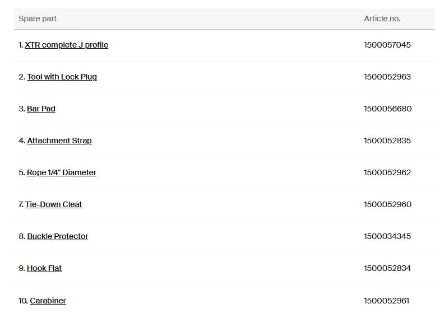The image size is (435, 318).
Task: Open the Attachment Strap link
Action: (x=59, y=141)
